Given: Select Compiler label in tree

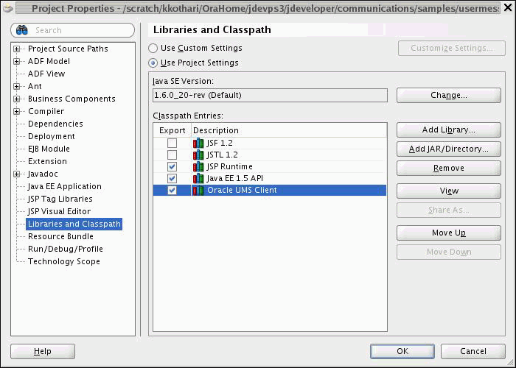Looking at the screenshot, I should pyautogui.click(x=46, y=111).
